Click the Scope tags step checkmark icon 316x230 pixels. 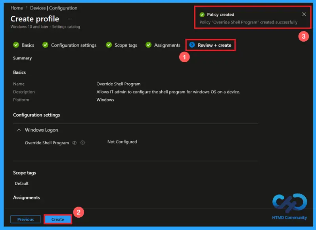[109, 45]
